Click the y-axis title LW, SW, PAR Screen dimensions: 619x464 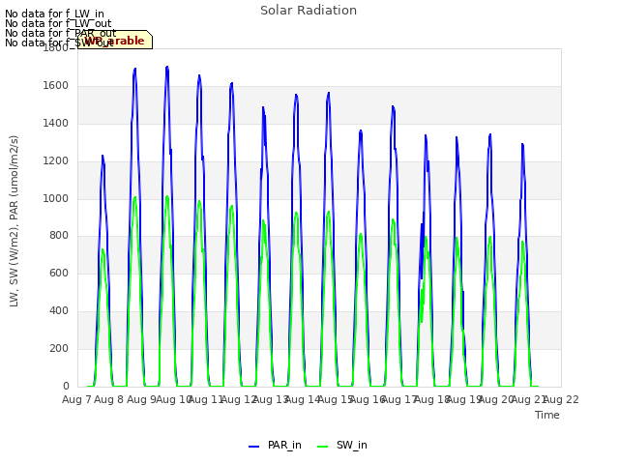[x=14, y=221]
